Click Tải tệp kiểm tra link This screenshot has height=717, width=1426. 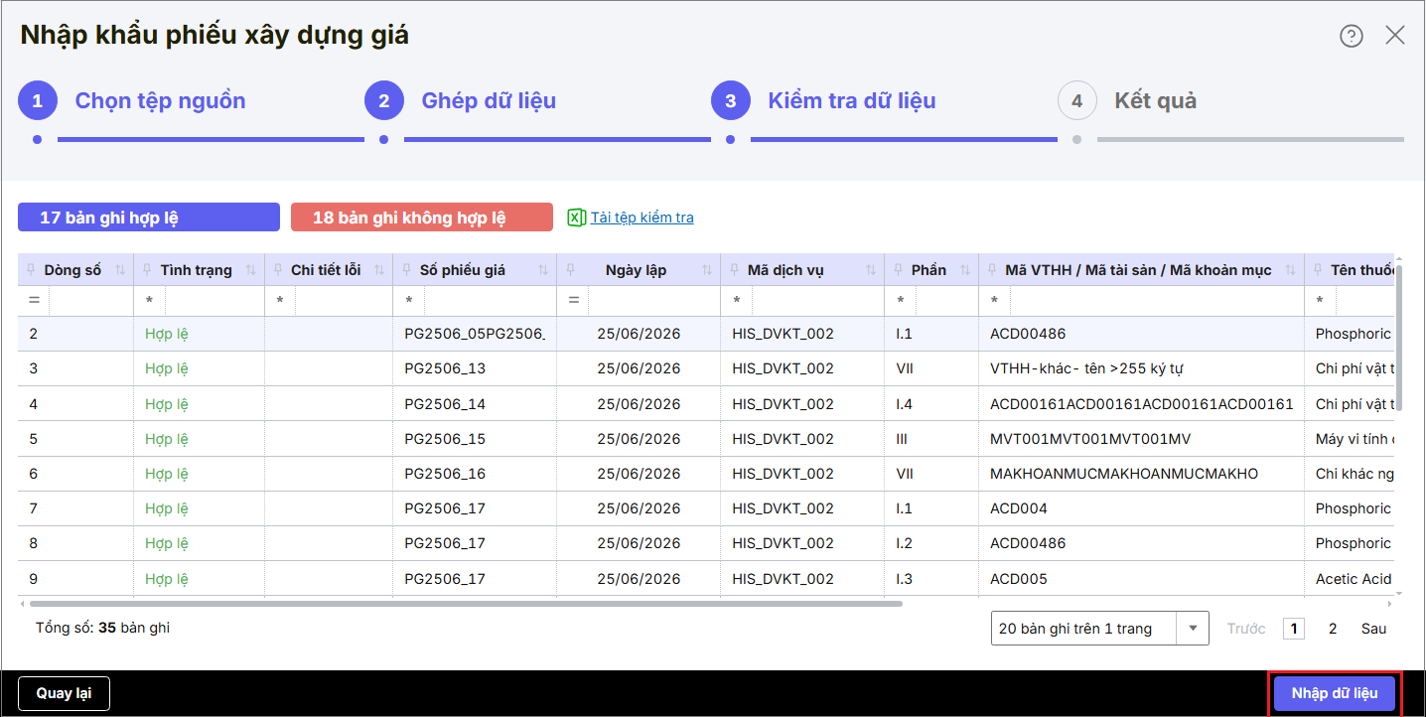(642, 217)
